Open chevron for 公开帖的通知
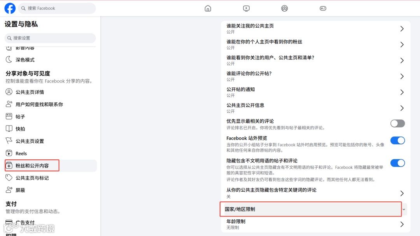The width and height of the screenshot is (420, 236). [x=402, y=92]
